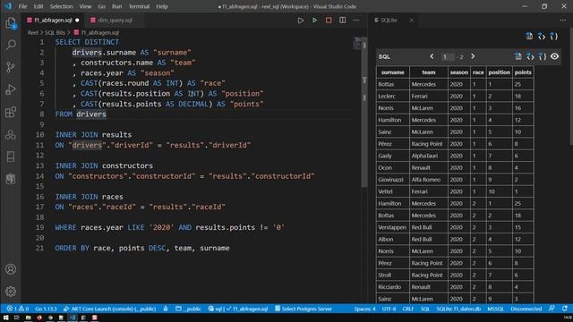Open Firefox from the taskbar
The height and width of the screenshot is (322, 573).
click(x=39, y=318)
